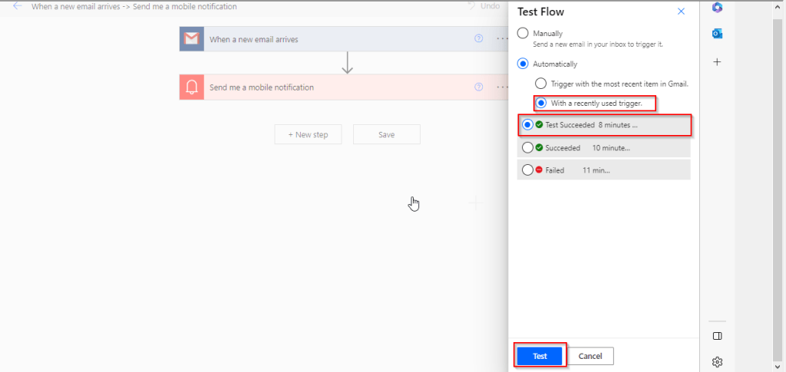This screenshot has height=372, width=786.
Task: Select the Automatically radio option
Action: pyautogui.click(x=523, y=64)
